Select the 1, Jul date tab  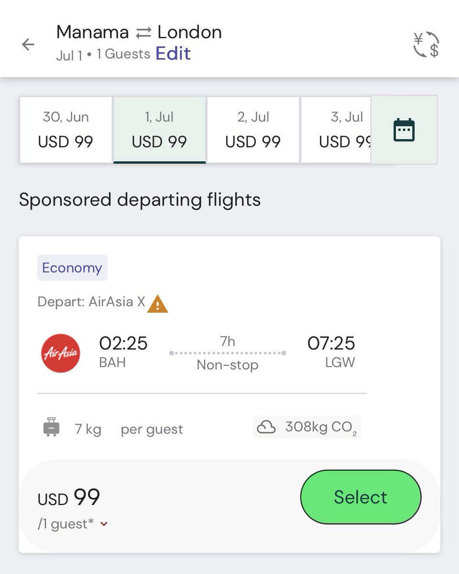click(x=160, y=130)
